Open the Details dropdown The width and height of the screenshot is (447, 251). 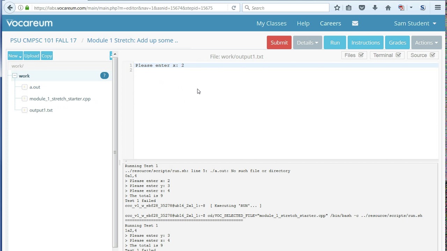(307, 43)
